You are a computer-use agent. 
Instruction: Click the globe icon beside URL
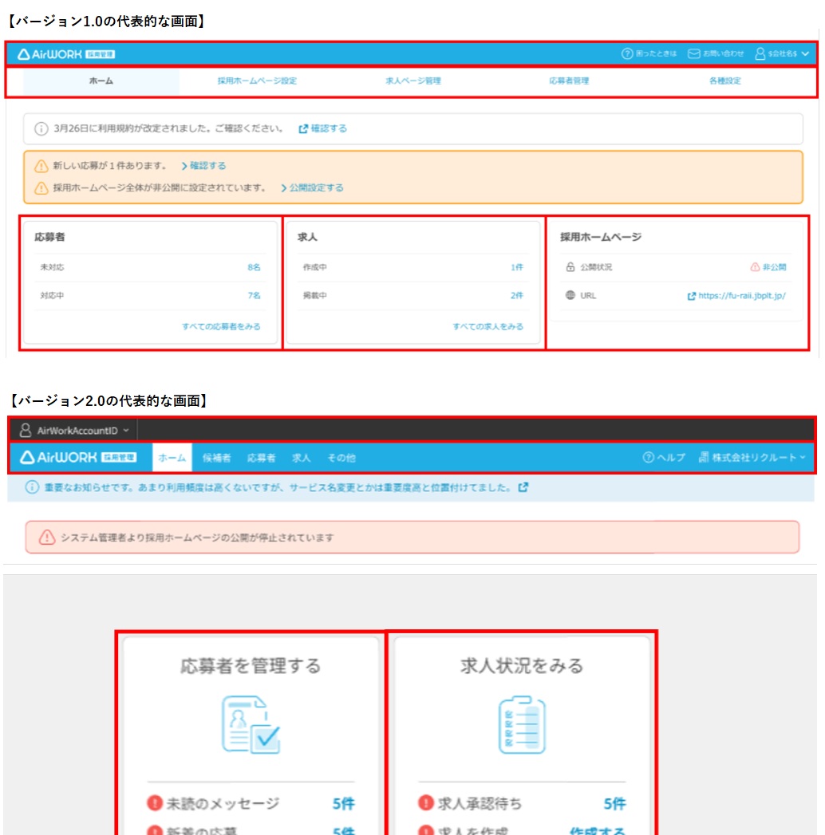pos(570,295)
